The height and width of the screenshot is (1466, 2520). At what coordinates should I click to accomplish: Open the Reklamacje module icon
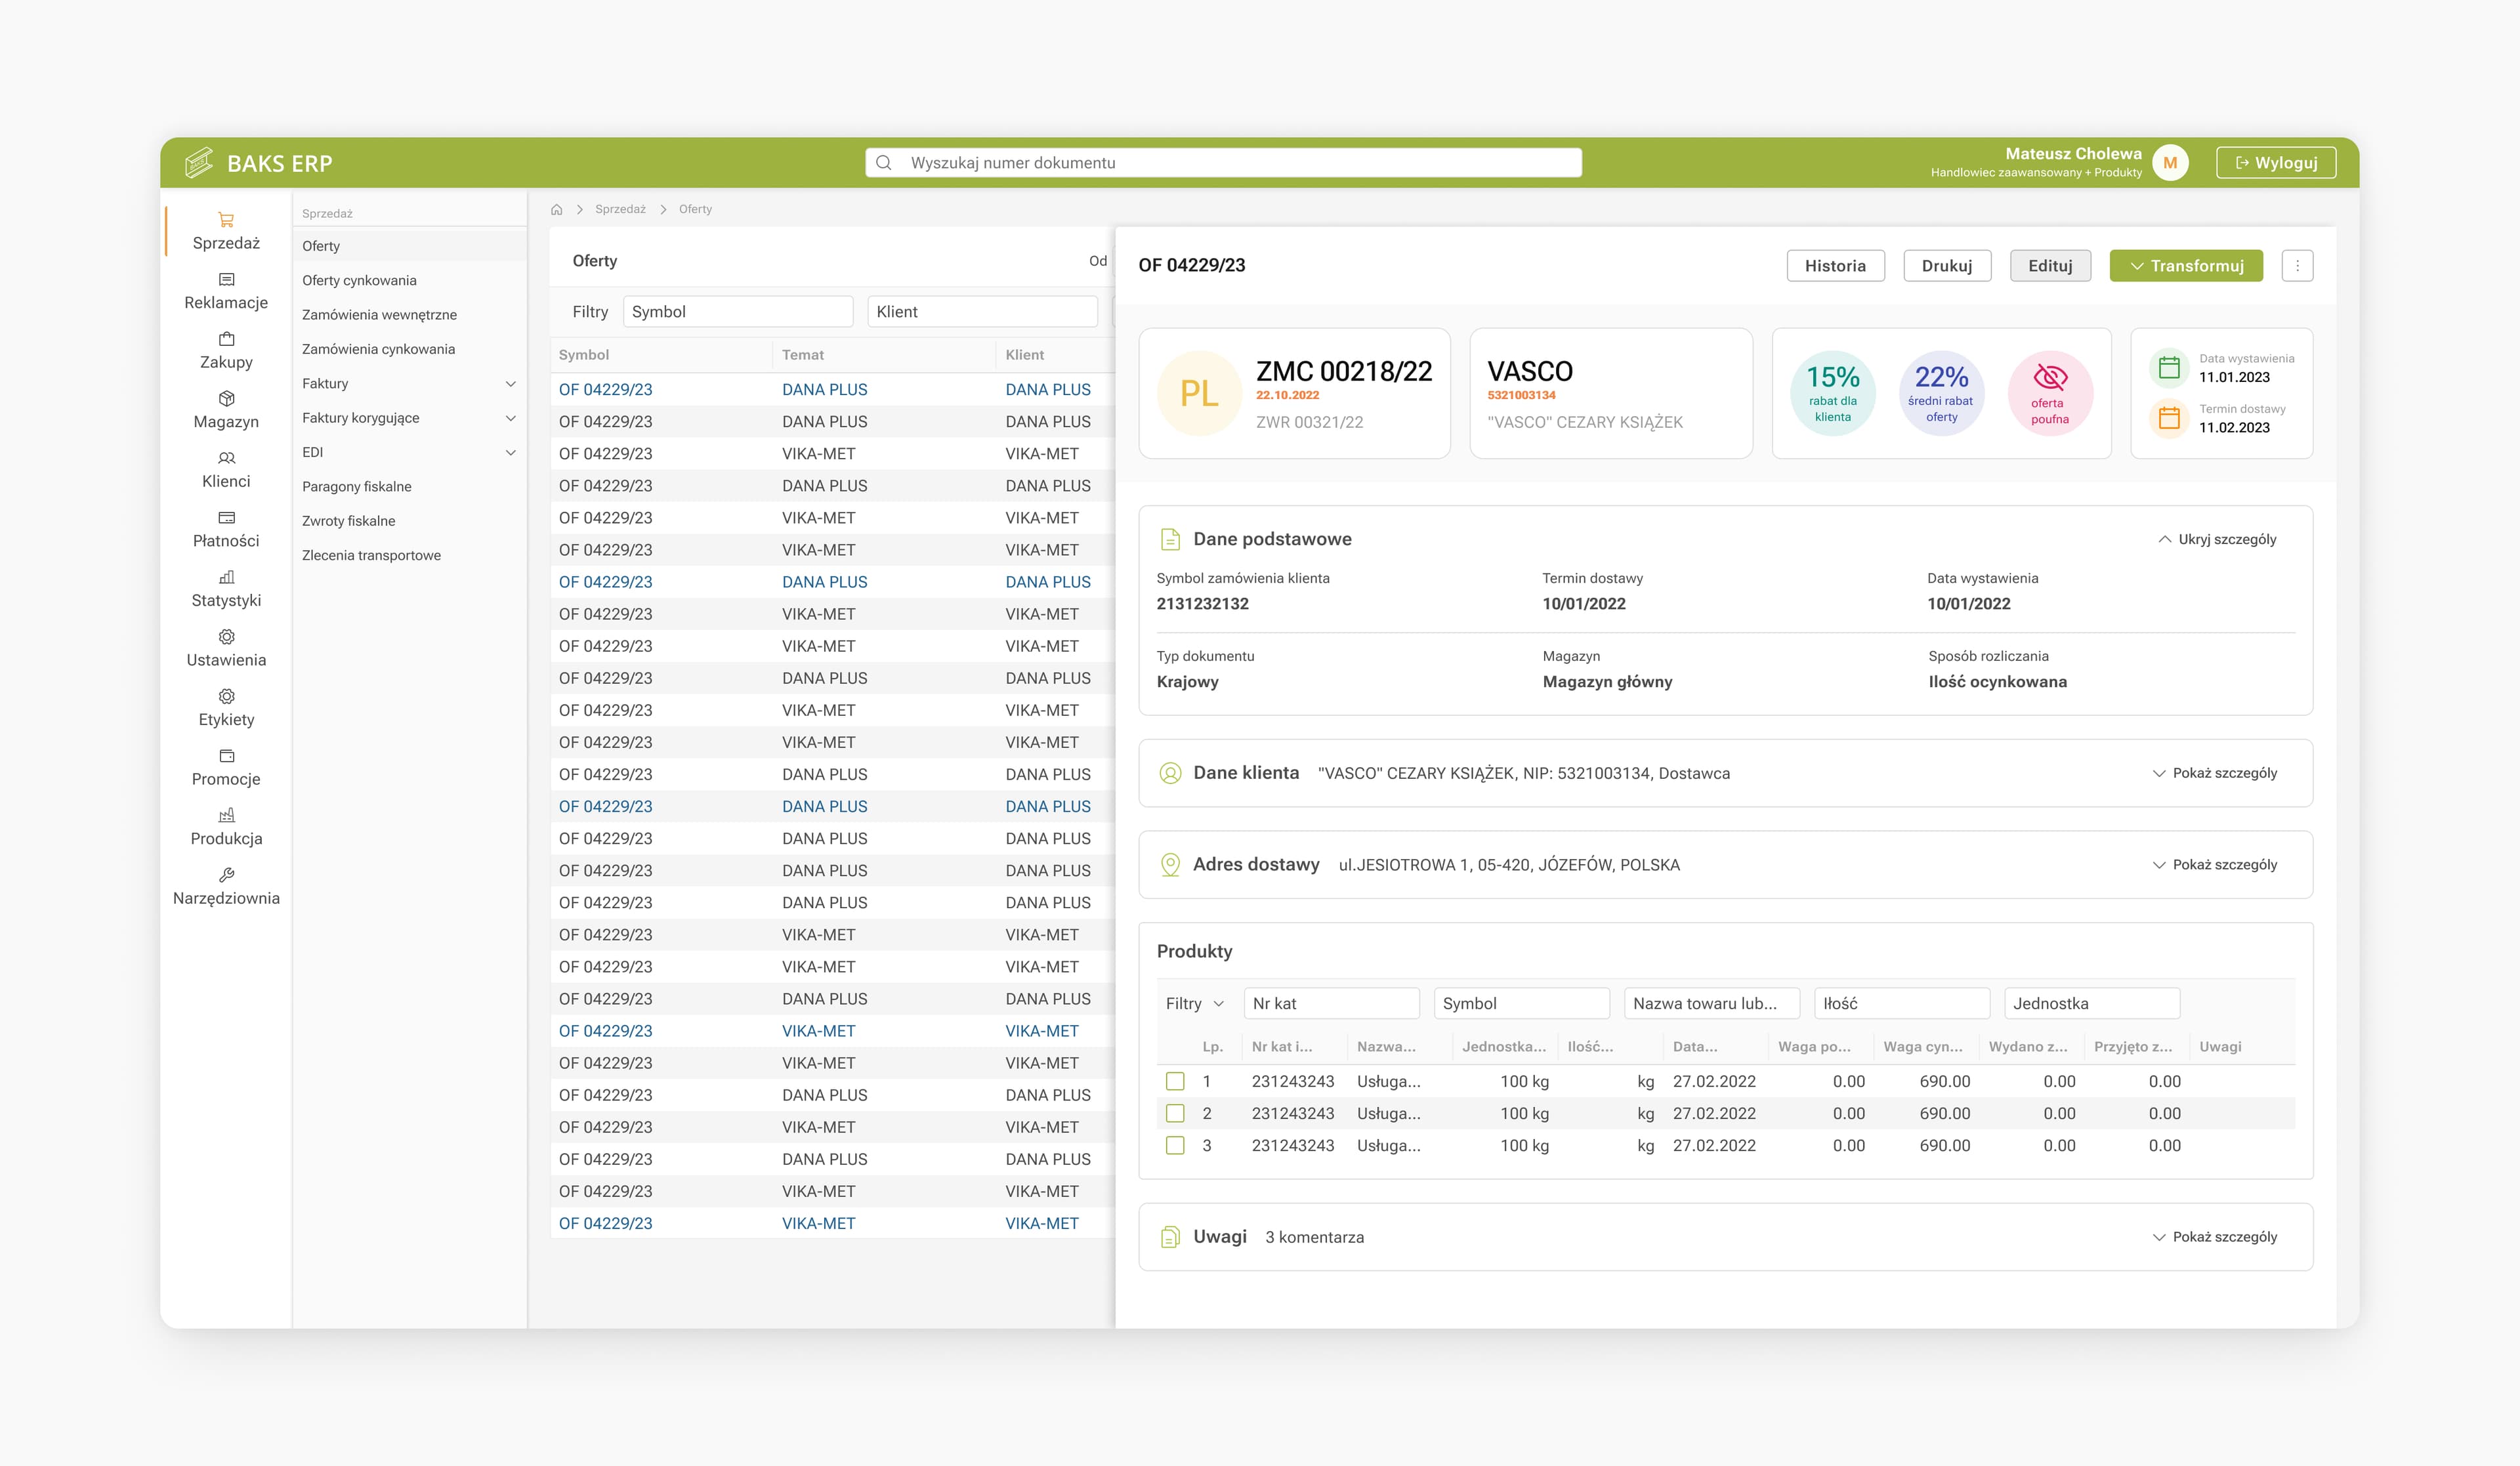(x=226, y=279)
